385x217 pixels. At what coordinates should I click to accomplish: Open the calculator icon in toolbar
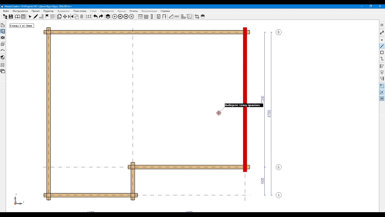(x=23, y=17)
